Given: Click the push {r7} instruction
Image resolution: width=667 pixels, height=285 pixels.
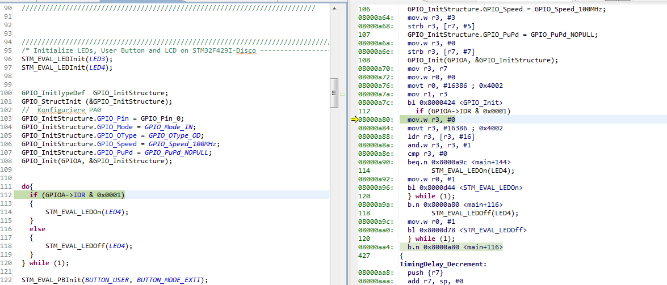Looking at the screenshot, I should (423, 273).
